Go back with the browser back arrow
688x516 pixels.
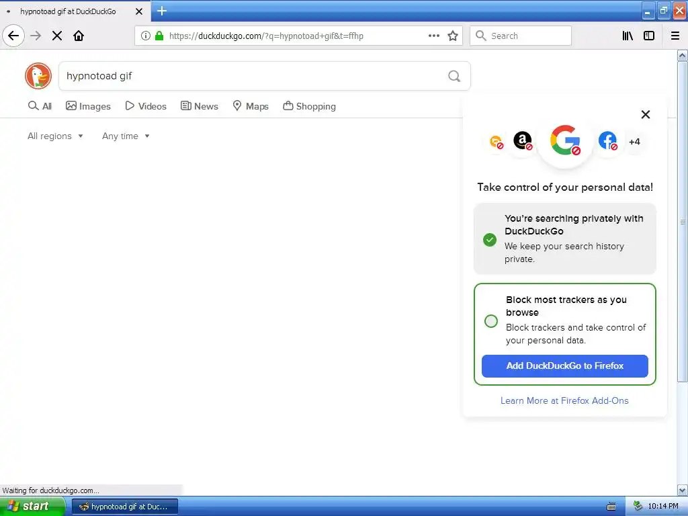pyautogui.click(x=13, y=36)
